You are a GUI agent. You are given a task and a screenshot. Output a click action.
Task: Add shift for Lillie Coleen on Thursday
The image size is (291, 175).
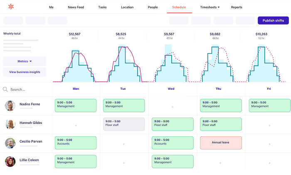(x=220, y=163)
